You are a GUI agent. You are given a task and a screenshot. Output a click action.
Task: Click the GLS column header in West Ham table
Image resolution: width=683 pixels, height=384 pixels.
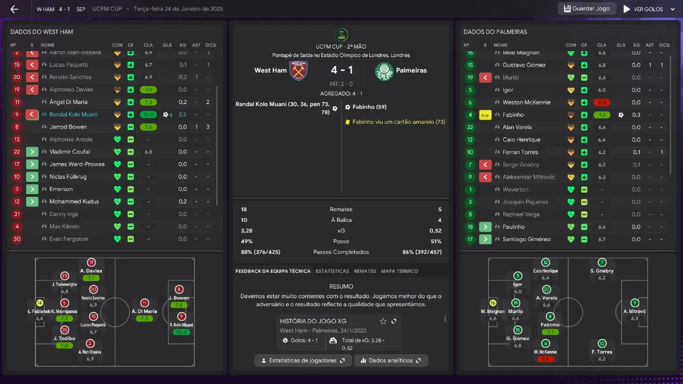pyautogui.click(x=168, y=45)
